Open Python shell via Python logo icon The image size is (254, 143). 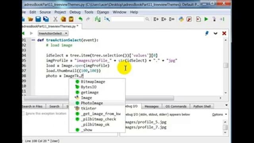pos(181,19)
